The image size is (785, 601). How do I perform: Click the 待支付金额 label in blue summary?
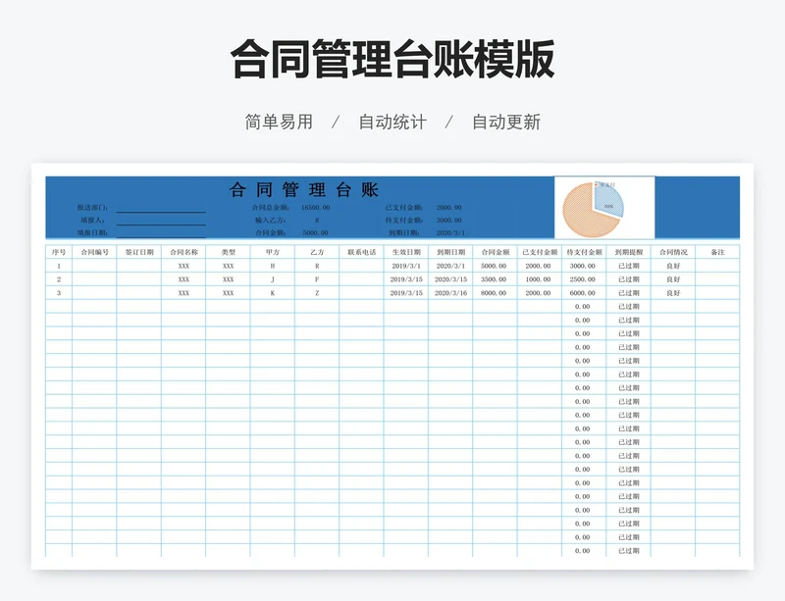404,221
